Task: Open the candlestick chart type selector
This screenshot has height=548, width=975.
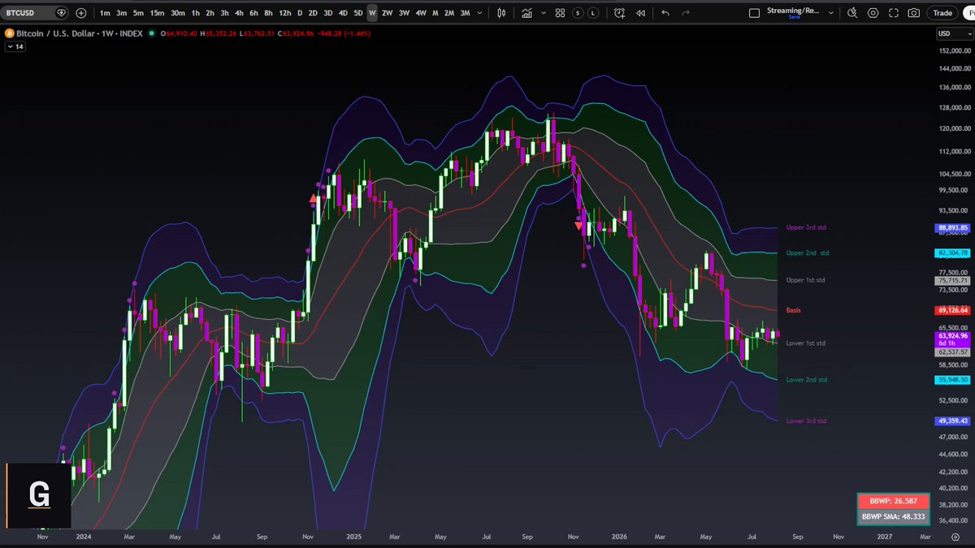Action: (x=501, y=13)
